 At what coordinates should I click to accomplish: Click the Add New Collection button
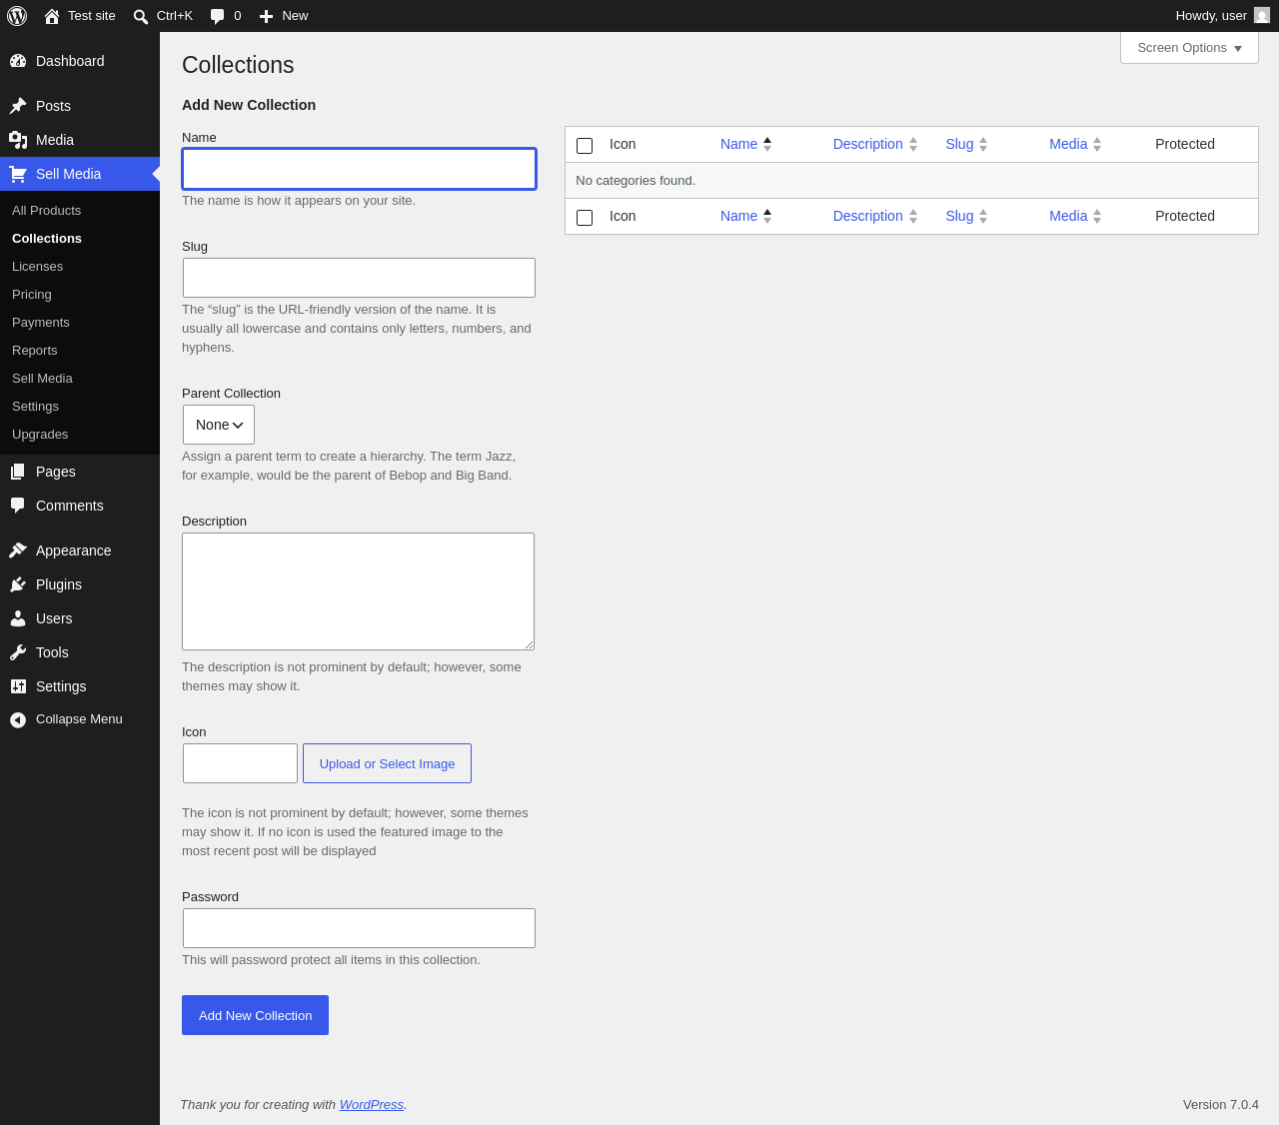point(255,1015)
